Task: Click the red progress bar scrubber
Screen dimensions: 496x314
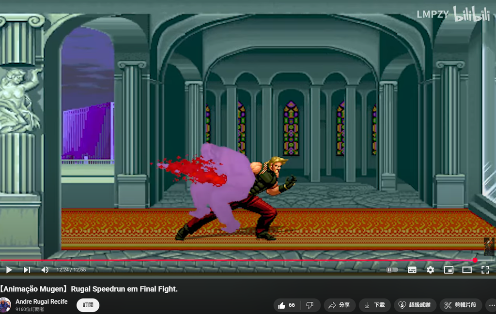Action: (475, 260)
